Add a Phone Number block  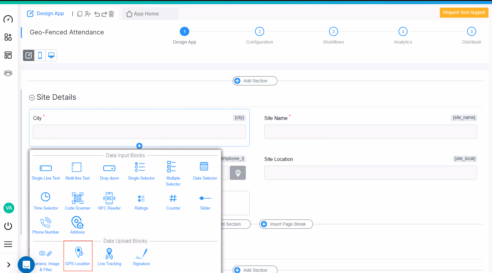point(46,225)
